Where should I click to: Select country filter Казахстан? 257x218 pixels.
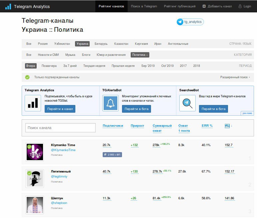[121, 44]
